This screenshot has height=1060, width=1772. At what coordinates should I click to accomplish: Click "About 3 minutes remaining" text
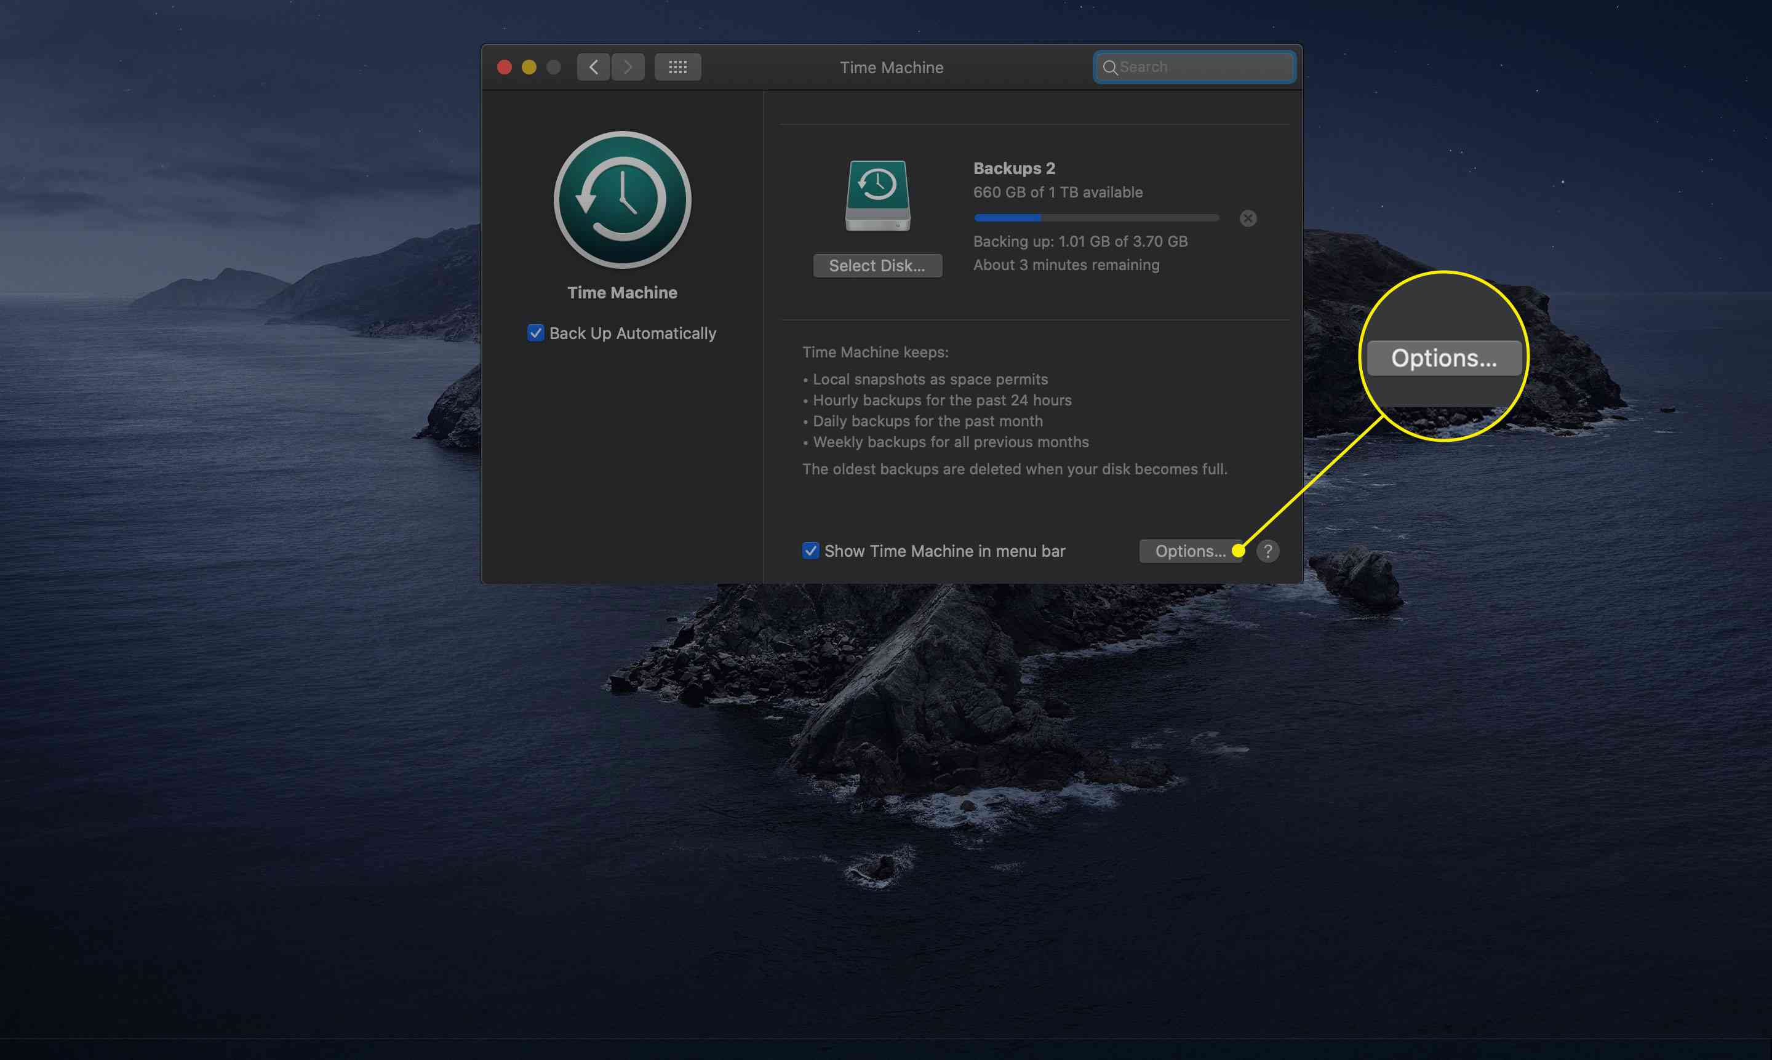tap(1066, 265)
